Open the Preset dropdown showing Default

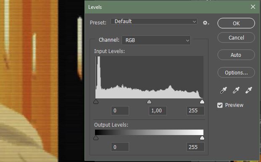point(154,21)
